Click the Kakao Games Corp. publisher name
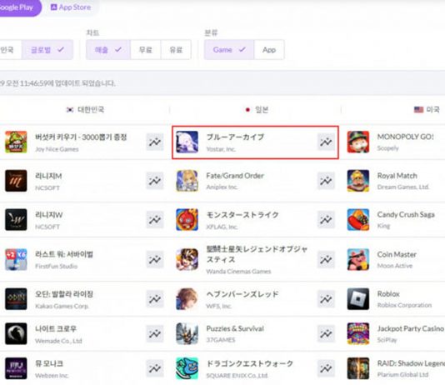The image size is (445, 385). 62,306
